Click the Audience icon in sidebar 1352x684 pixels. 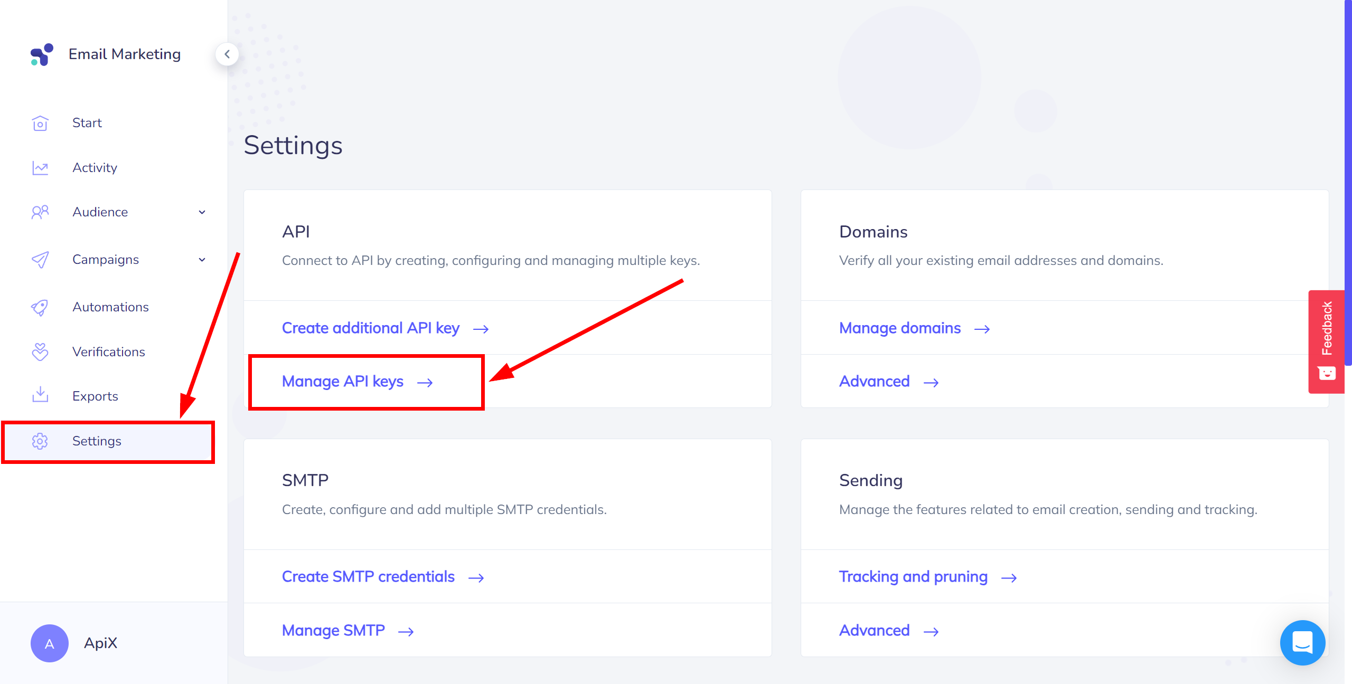(x=40, y=212)
